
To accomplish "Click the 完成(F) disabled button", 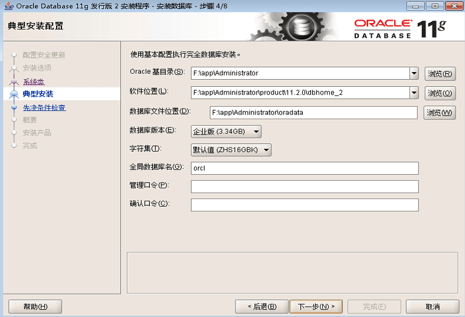I will [x=375, y=306].
